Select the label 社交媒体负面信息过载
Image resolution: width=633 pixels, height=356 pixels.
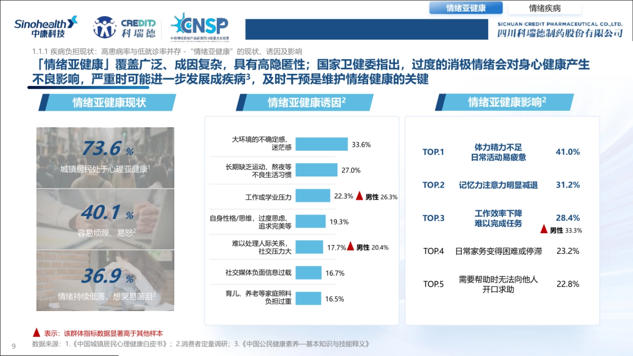click(258, 272)
